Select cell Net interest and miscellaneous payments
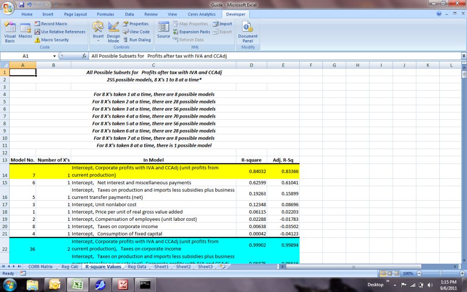The image size is (467, 292). [x=154, y=182]
